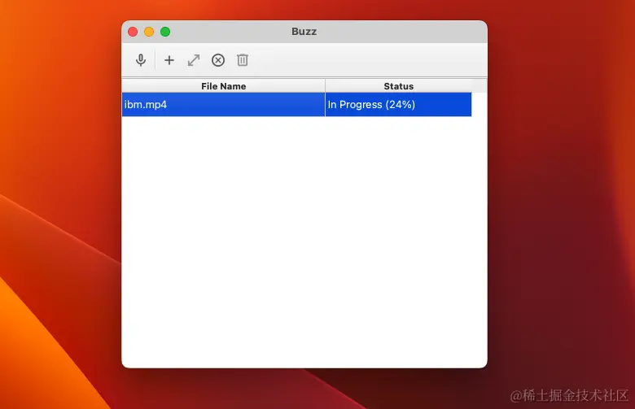Image resolution: width=635 pixels, height=409 pixels.
Task: Minimize the Buzz window with the yellow button
Action: 149,32
